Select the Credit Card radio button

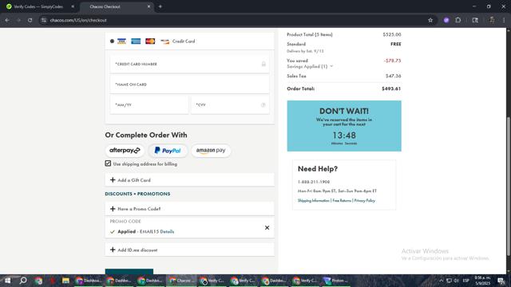click(112, 41)
